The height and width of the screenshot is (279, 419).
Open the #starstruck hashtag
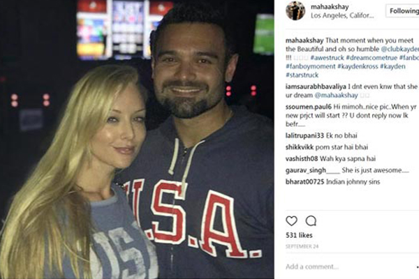pos(302,75)
